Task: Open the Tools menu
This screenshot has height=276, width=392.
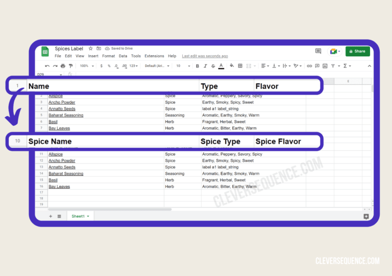Action: coord(136,56)
